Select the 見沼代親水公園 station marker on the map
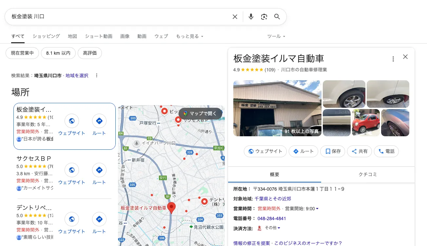The width and height of the screenshot is (427, 246). pos(191,227)
